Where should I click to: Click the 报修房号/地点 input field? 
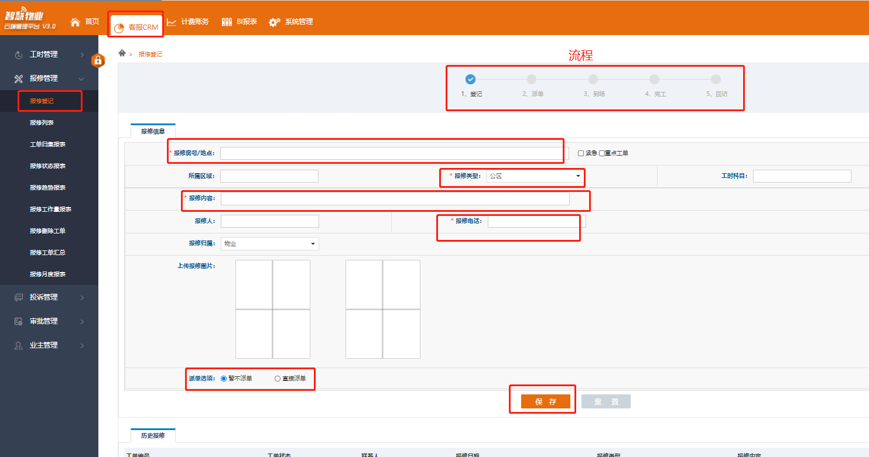click(x=394, y=153)
